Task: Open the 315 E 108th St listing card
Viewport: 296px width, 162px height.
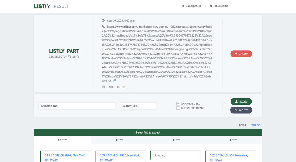Action: (x=65, y=157)
